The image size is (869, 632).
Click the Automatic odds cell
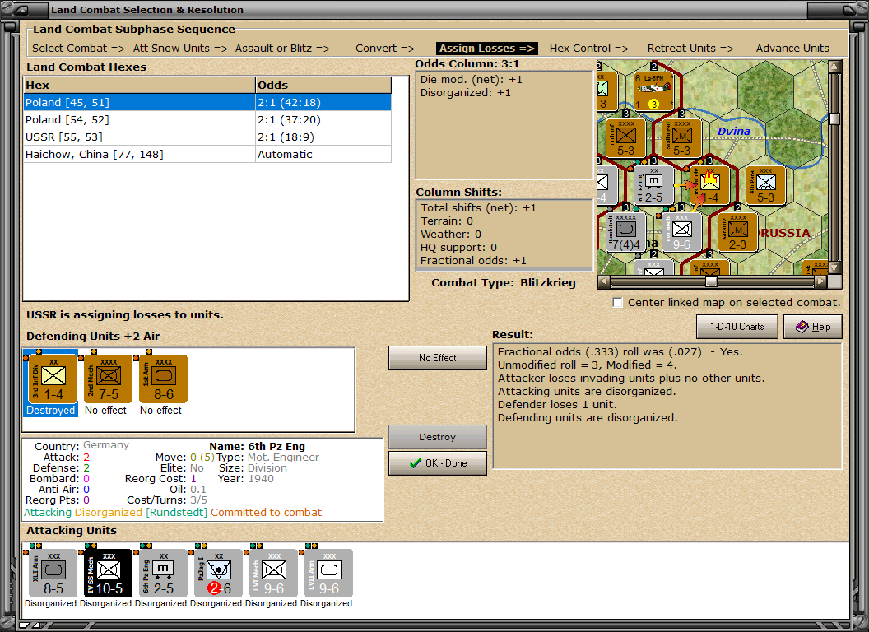[x=323, y=154]
